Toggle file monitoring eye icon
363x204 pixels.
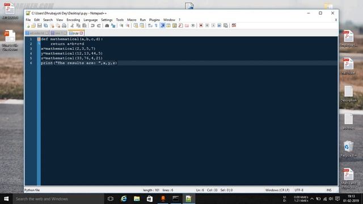click(193, 25)
